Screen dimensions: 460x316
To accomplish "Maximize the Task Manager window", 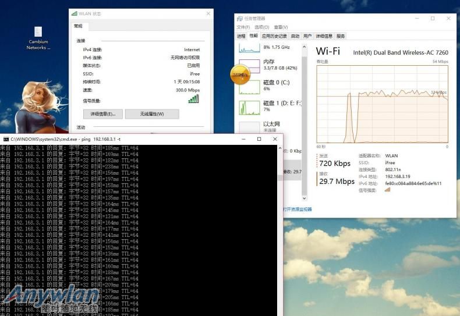I will point(433,18).
